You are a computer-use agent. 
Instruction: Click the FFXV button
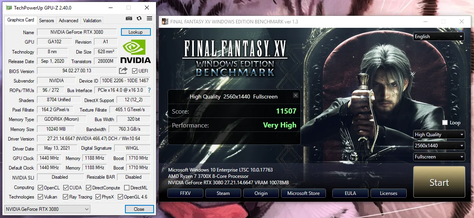[185, 193]
